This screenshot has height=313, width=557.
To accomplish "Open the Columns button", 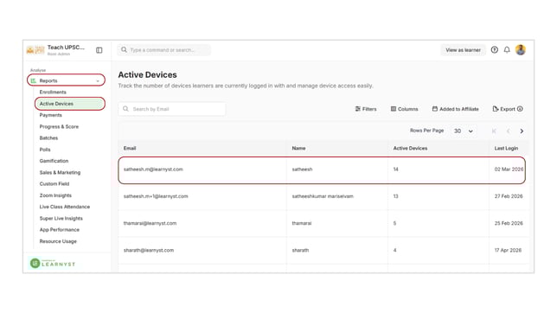I will click(404, 109).
